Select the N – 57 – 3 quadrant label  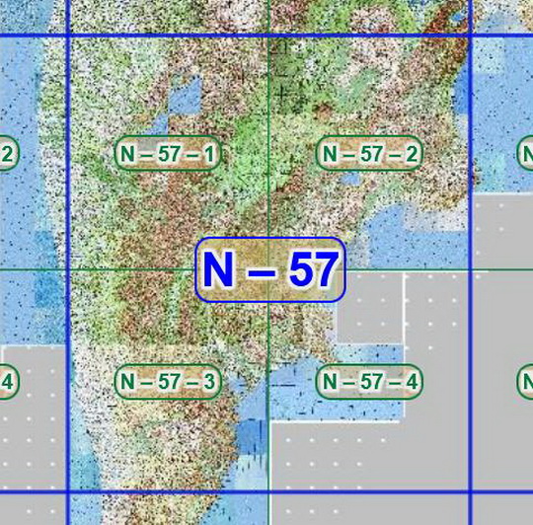pos(168,381)
